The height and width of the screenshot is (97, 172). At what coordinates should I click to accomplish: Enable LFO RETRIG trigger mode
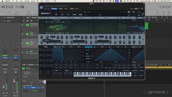point(89,56)
